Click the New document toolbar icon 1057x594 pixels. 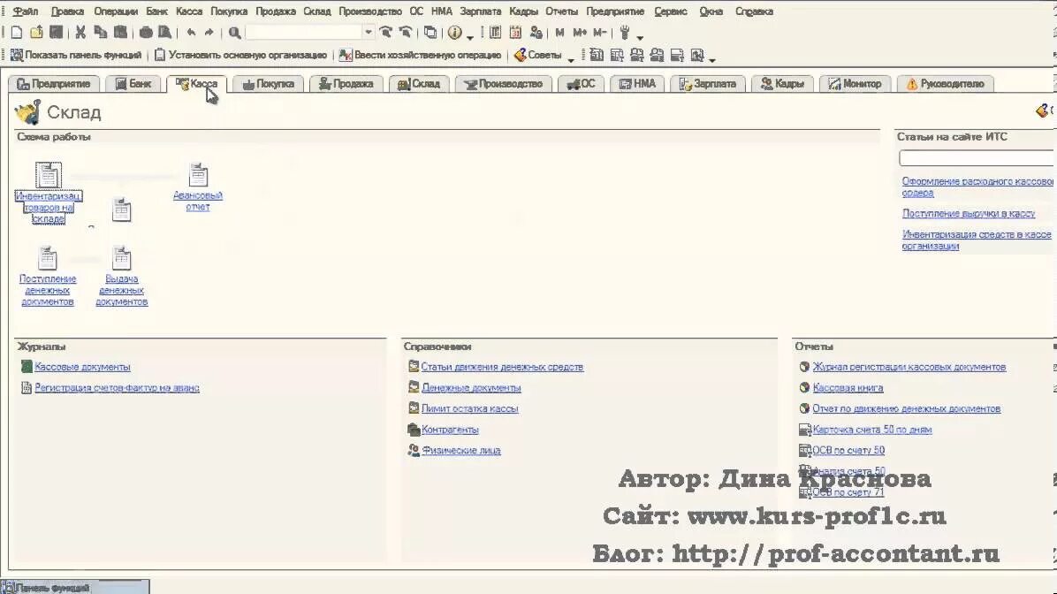click(x=17, y=33)
